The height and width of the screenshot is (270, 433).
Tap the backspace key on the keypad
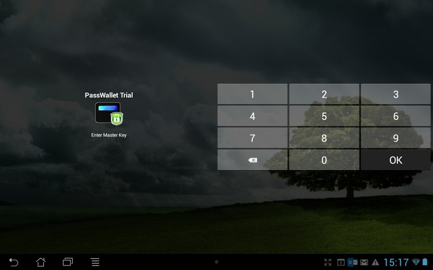(x=252, y=160)
